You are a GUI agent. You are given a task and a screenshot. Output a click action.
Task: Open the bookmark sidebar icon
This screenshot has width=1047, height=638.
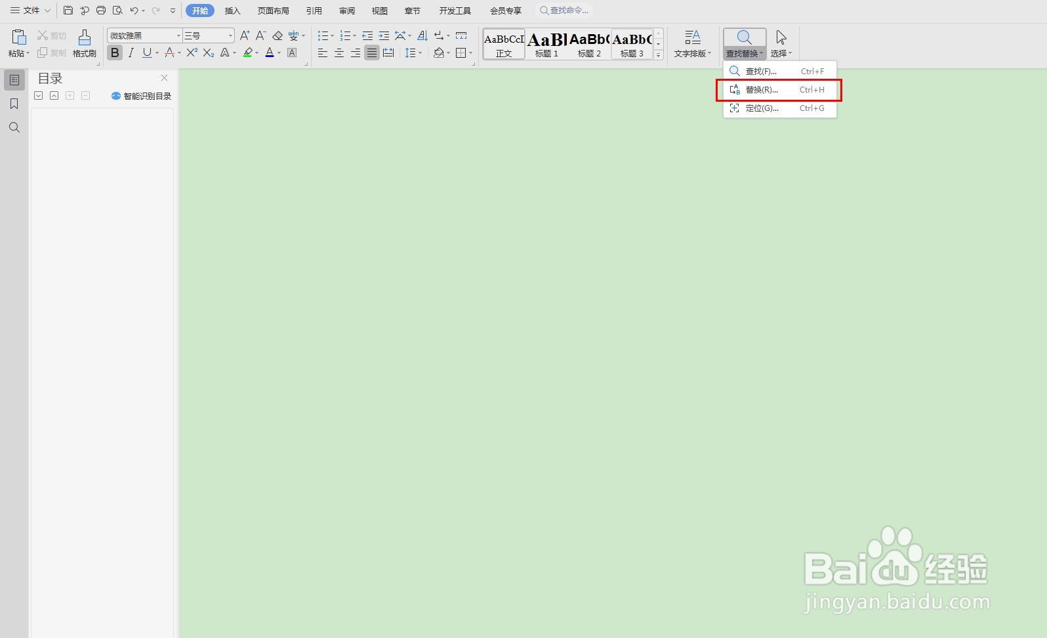click(x=14, y=104)
